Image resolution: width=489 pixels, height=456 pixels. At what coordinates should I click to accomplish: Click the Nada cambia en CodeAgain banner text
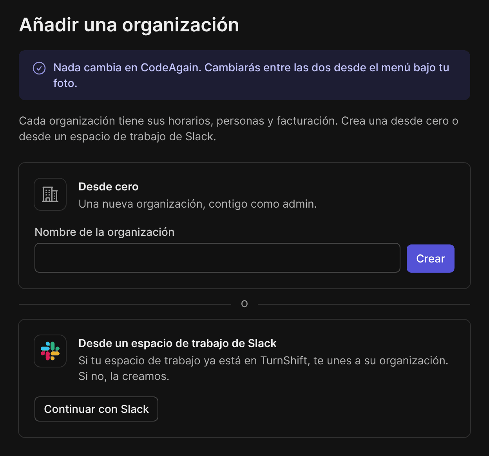point(251,75)
